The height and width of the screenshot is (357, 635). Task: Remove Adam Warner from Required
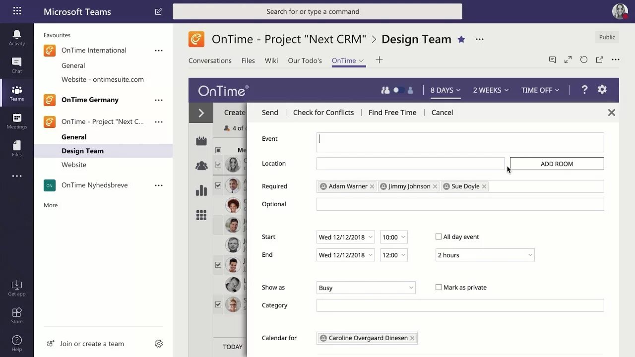pos(372,186)
